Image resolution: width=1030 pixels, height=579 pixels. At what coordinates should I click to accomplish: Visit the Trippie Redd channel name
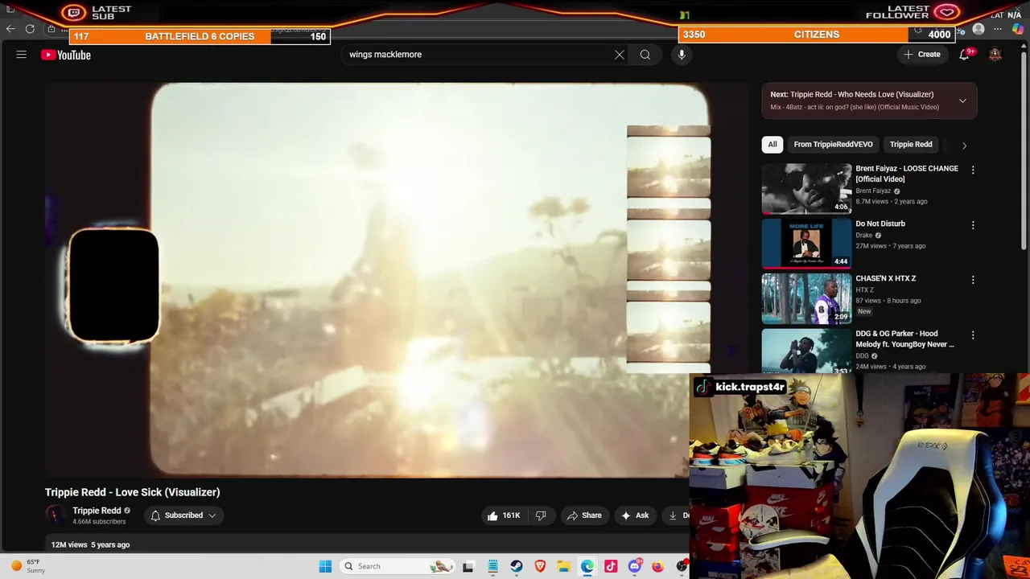(x=97, y=511)
